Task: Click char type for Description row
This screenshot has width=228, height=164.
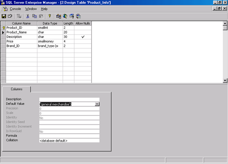Action: coord(50,37)
